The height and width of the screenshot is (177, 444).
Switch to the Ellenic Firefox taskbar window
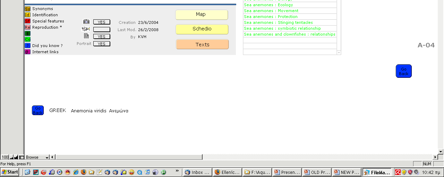point(227,172)
